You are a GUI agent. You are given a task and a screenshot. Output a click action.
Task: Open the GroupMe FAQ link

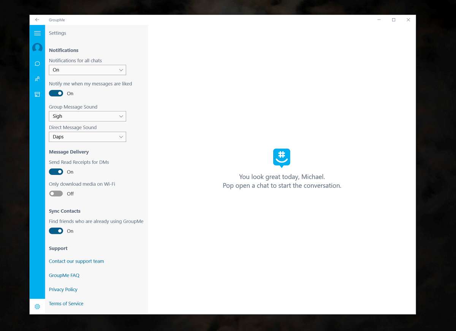point(64,275)
